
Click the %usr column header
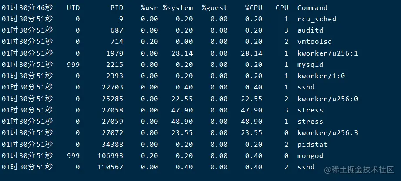click(149, 8)
